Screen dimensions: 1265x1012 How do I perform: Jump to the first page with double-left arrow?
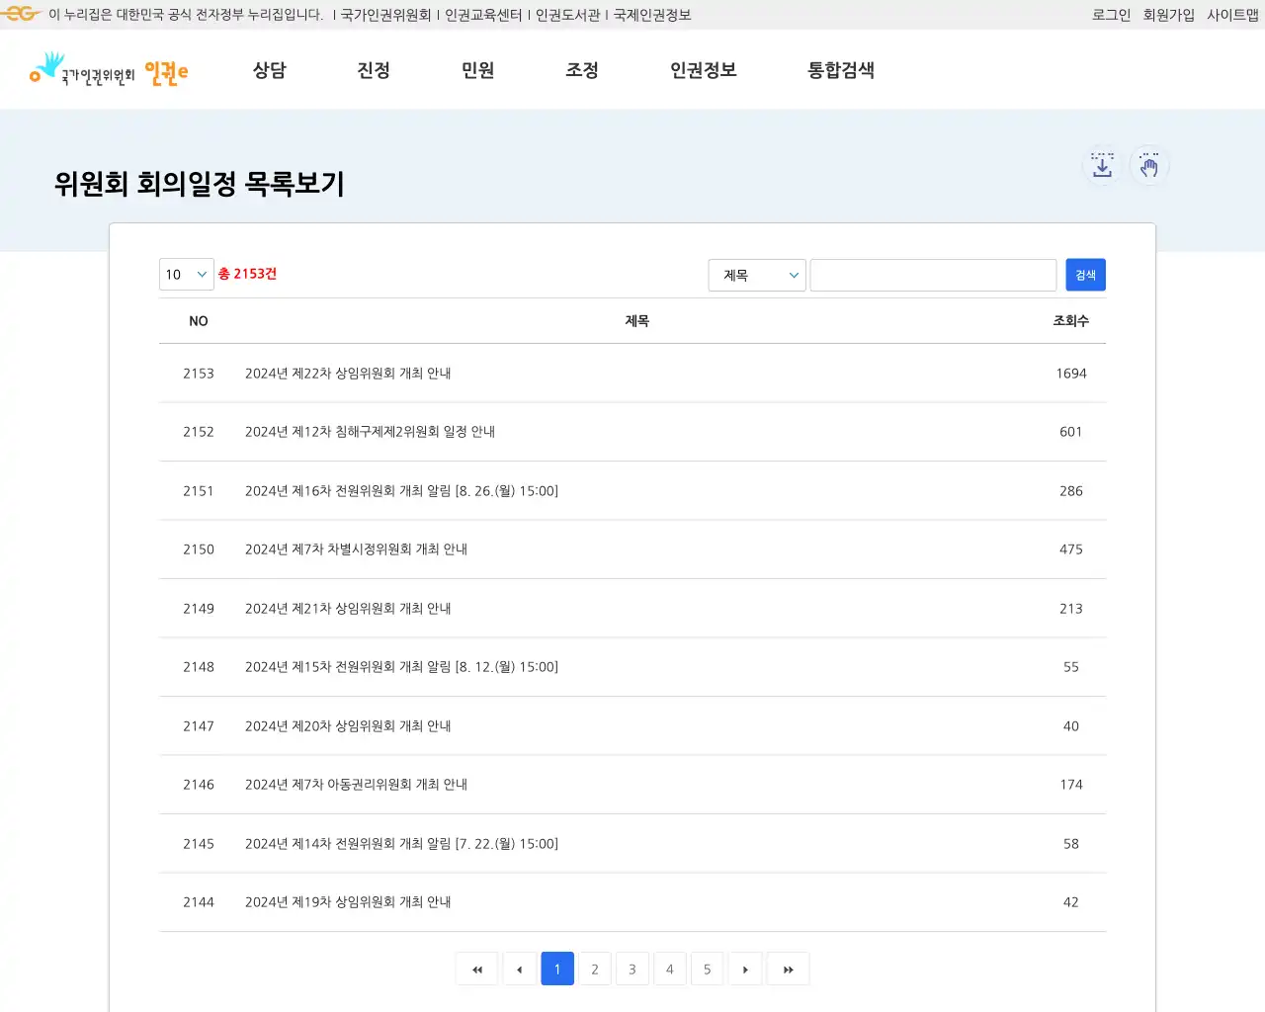click(x=477, y=969)
